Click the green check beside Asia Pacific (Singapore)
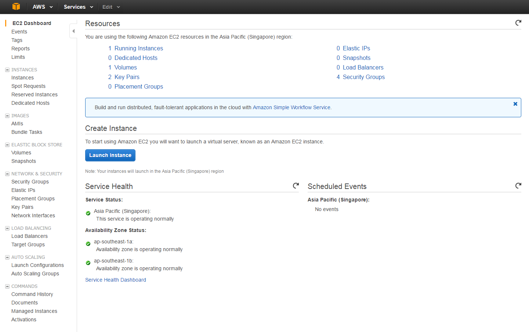The width and height of the screenshot is (529, 332). coord(88,213)
